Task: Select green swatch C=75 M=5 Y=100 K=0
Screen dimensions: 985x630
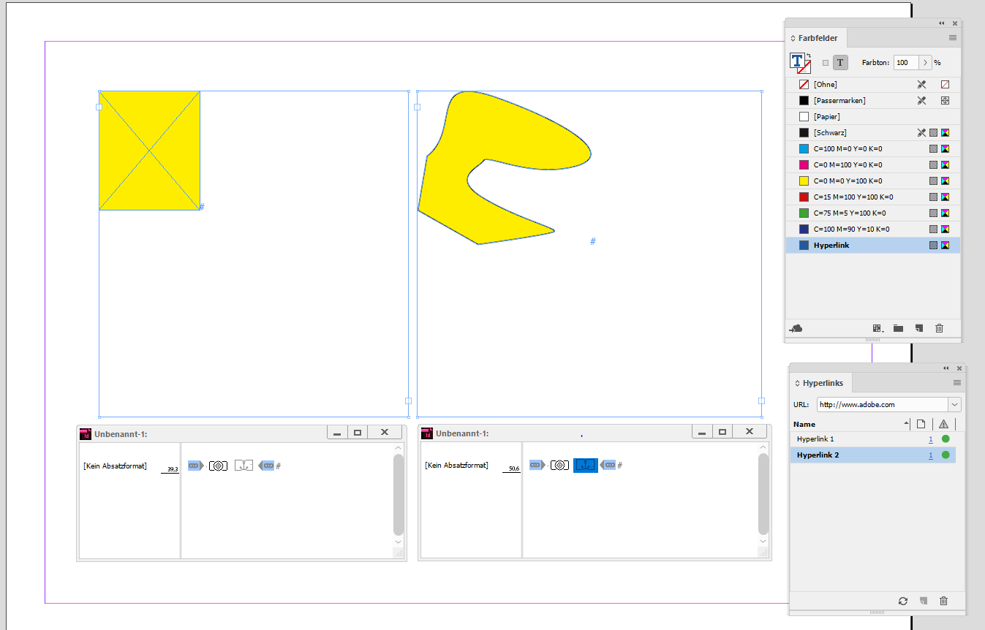Action: (873, 213)
